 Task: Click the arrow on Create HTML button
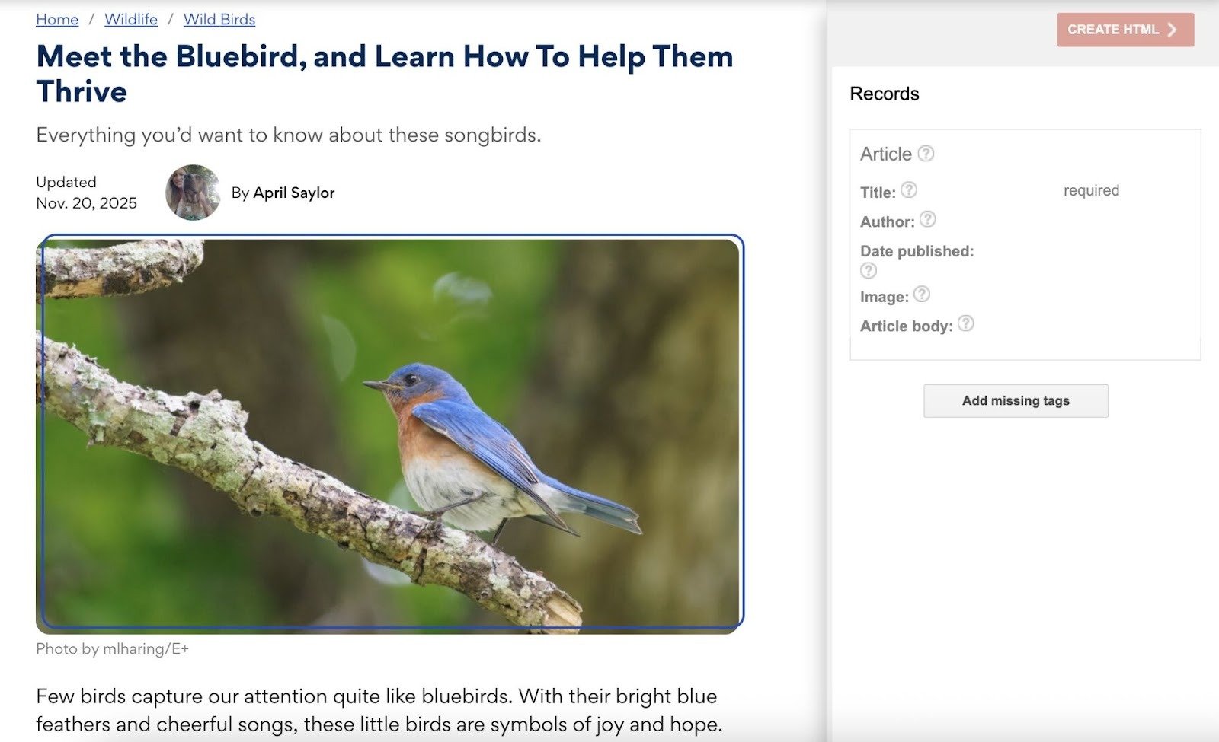[1173, 30]
